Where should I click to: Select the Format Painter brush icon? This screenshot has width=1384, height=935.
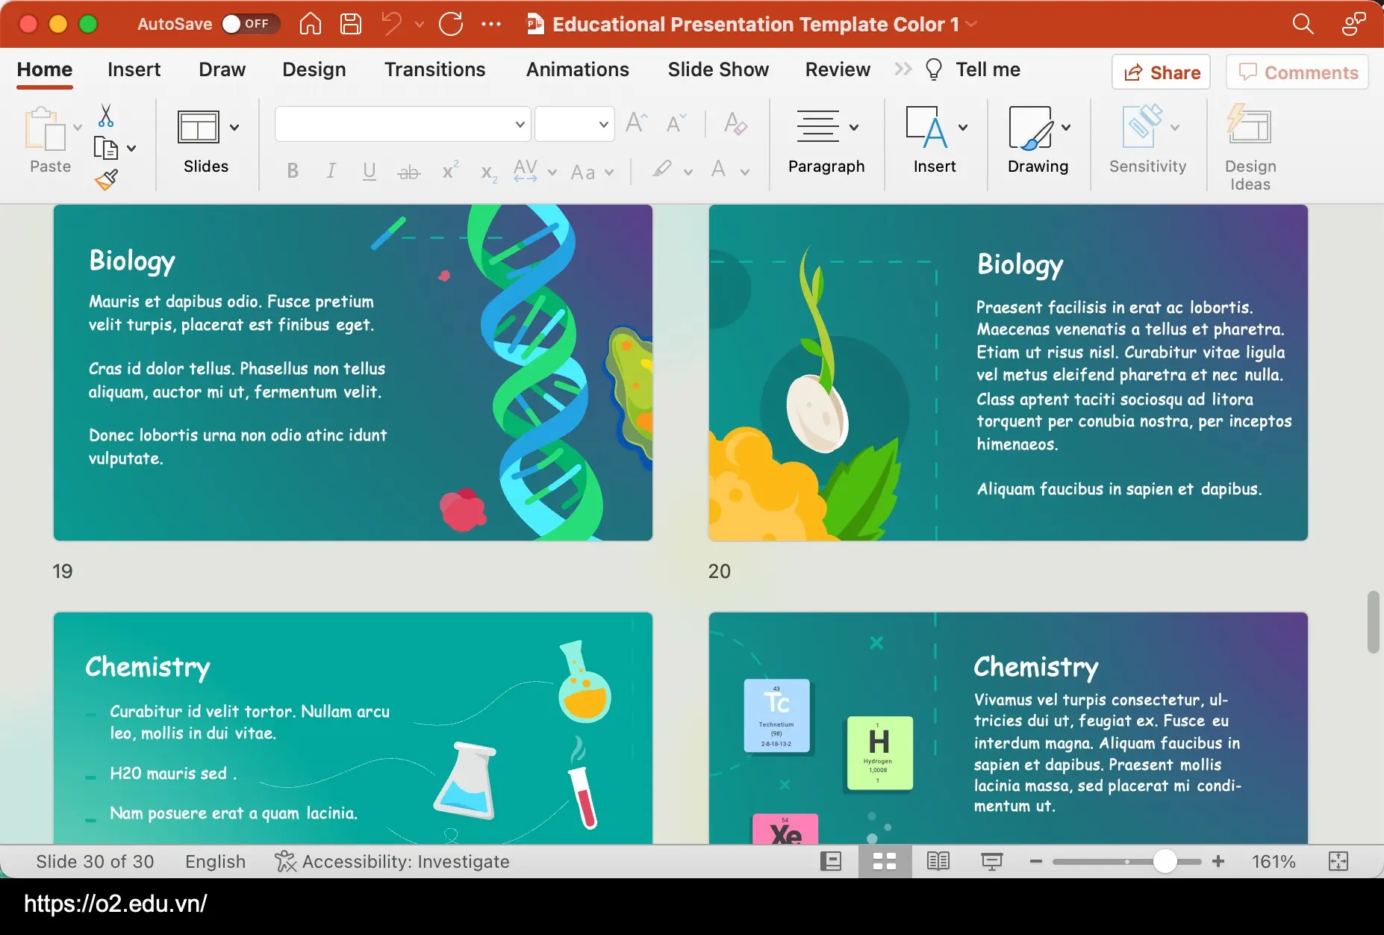(x=106, y=179)
